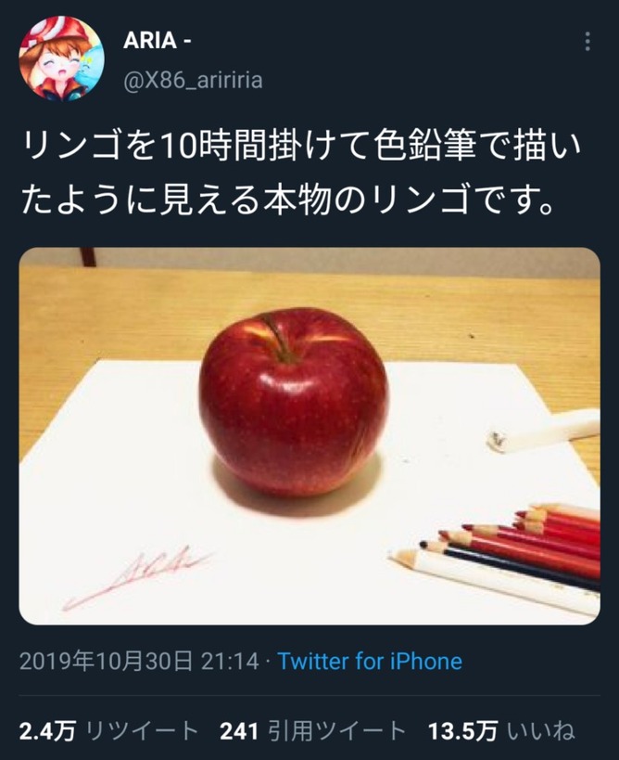The image size is (619, 760).
Task: Open the Twitter for iPhone source link
Action: coord(370,661)
